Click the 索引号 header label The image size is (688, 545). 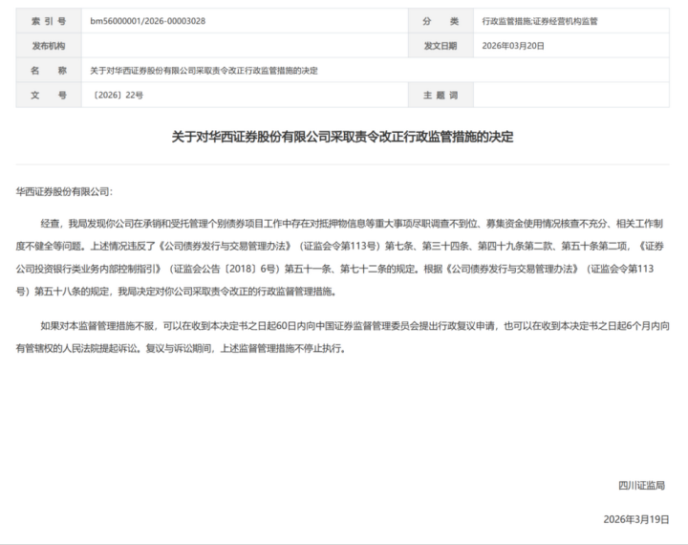pos(49,21)
